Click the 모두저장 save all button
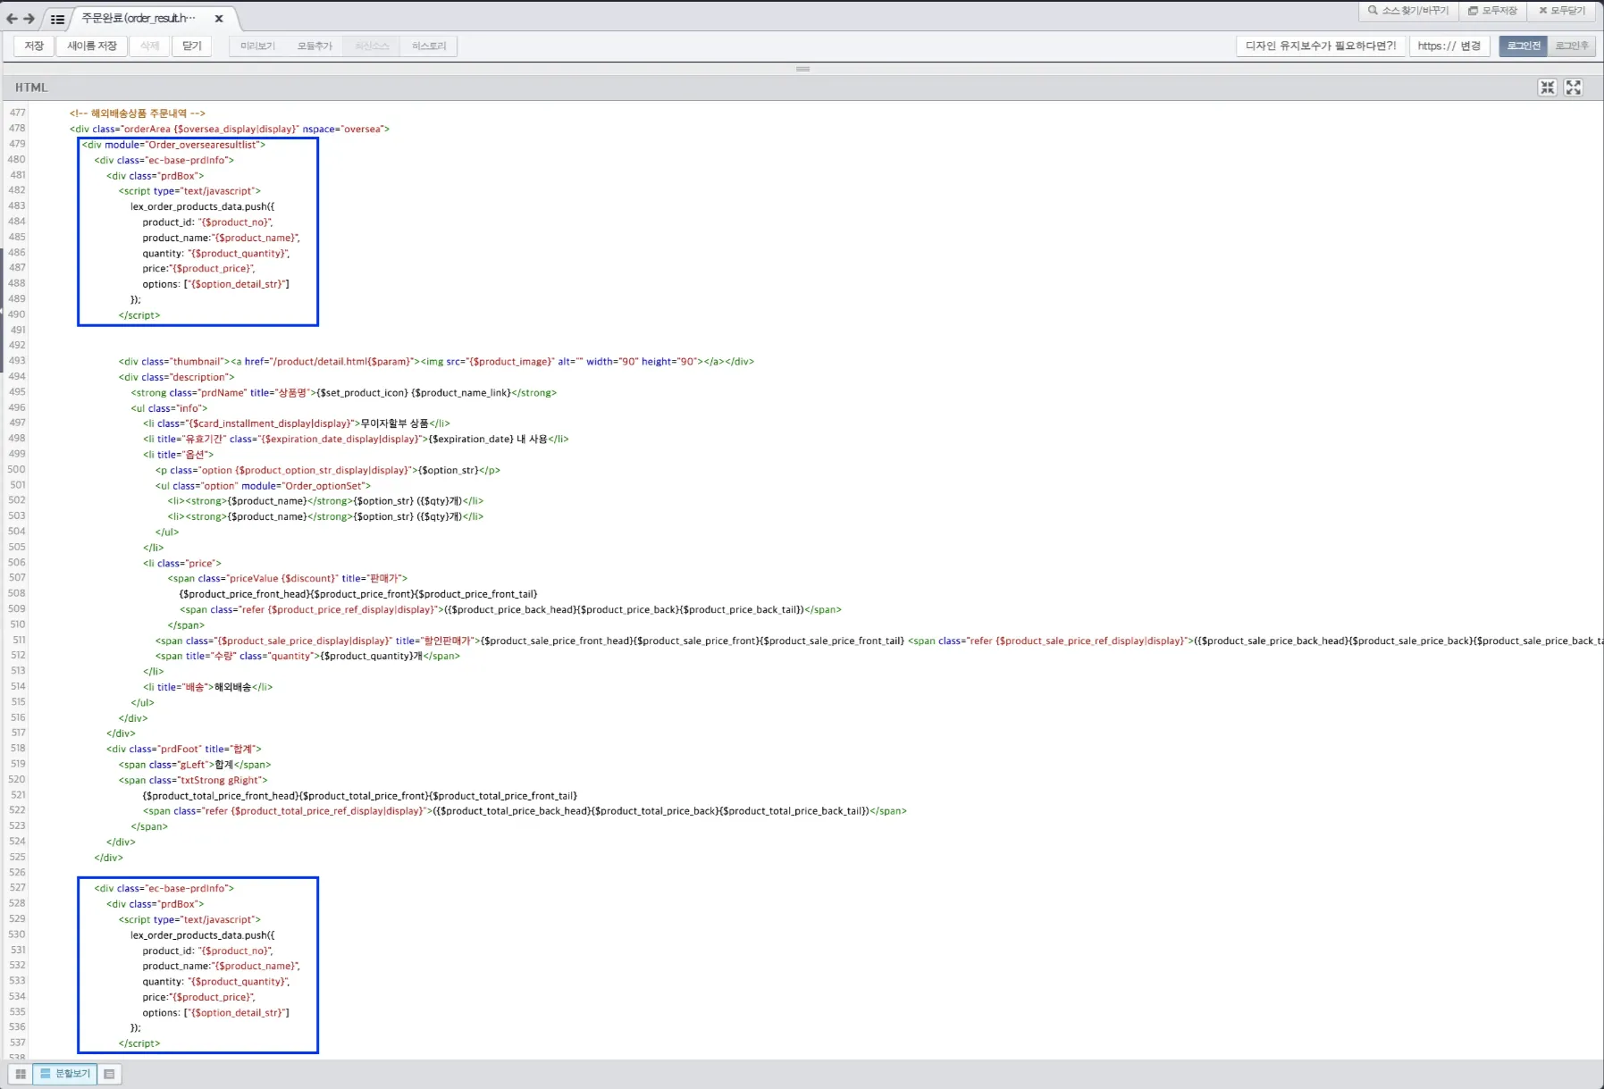The image size is (1604, 1089). click(1493, 11)
